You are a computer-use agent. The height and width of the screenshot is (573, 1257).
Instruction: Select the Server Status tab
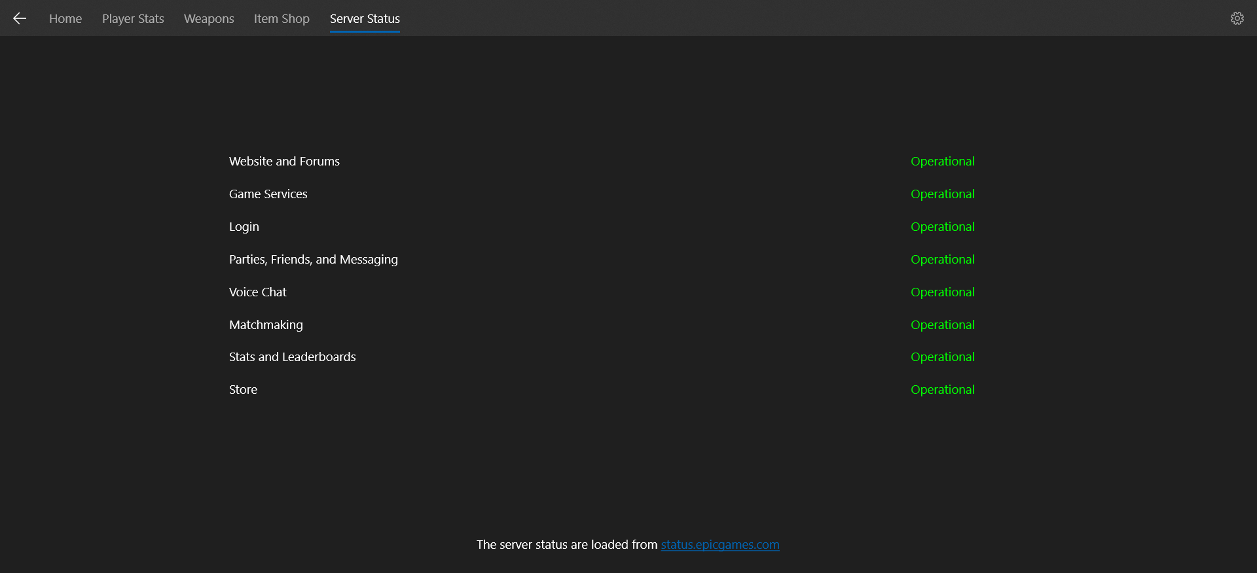point(365,19)
